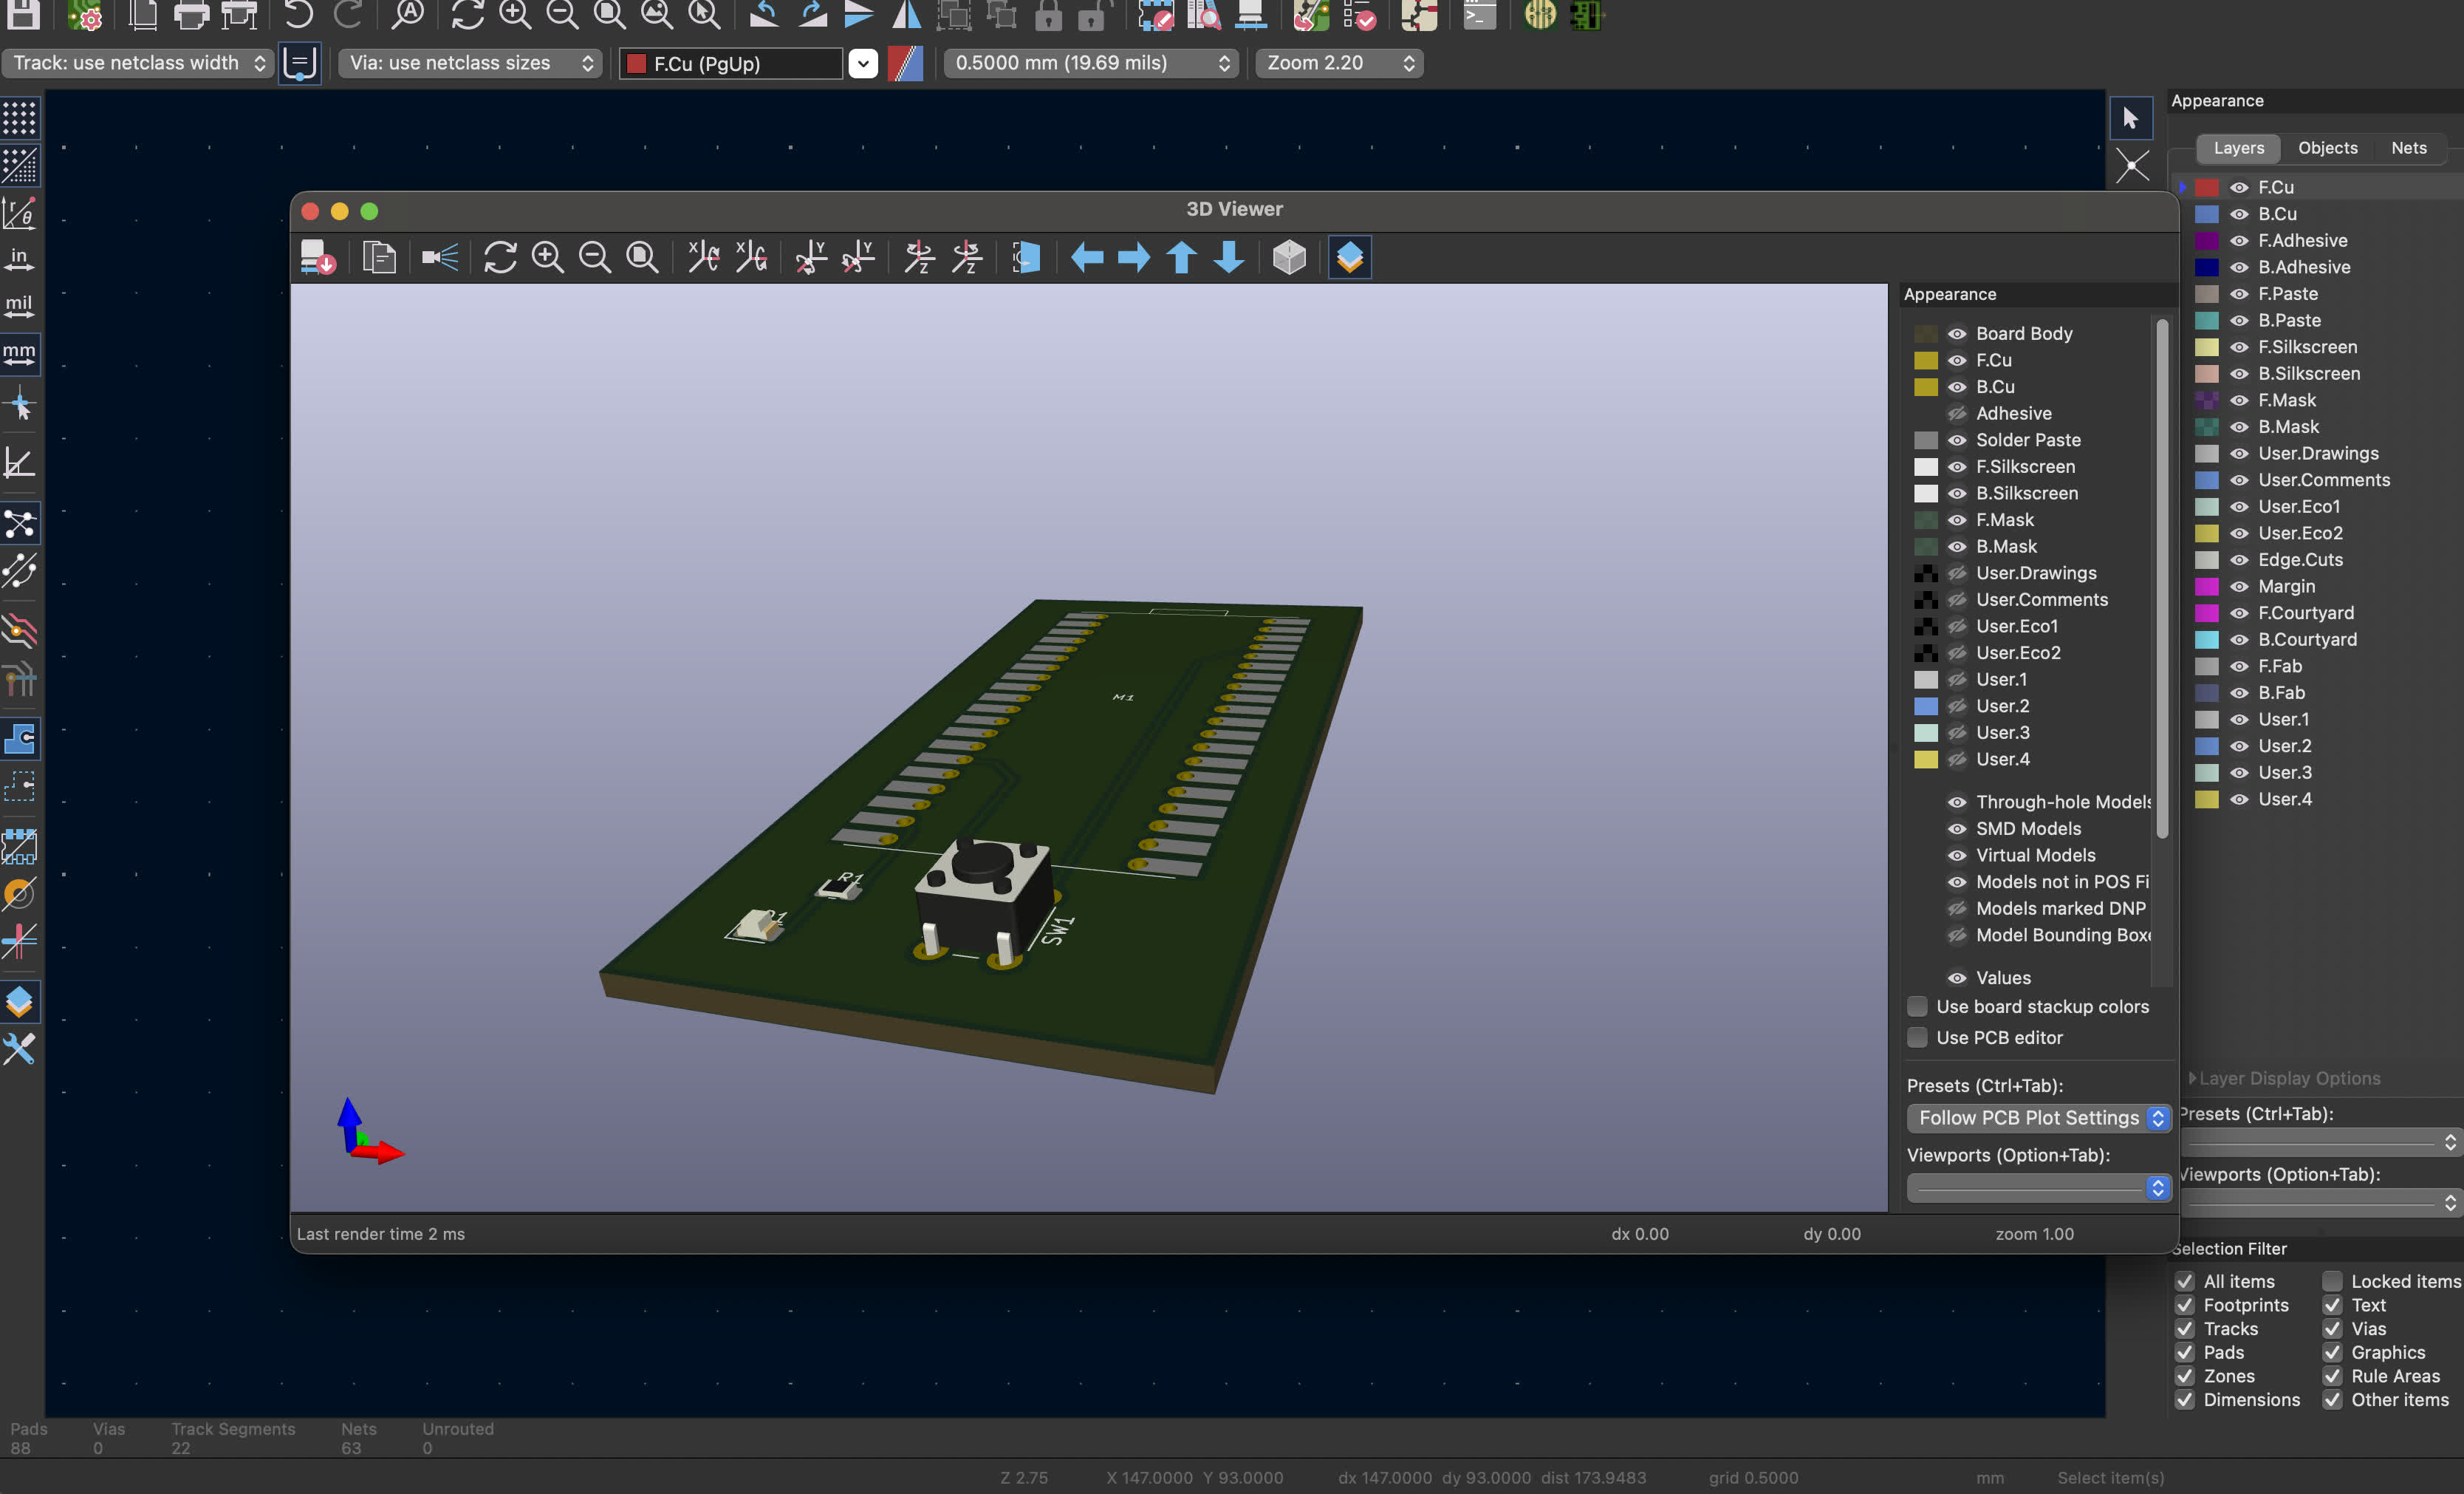Screen dimensions: 2464x1494
Task: Enable Use board stackup colors
Action: click(1917, 1006)
